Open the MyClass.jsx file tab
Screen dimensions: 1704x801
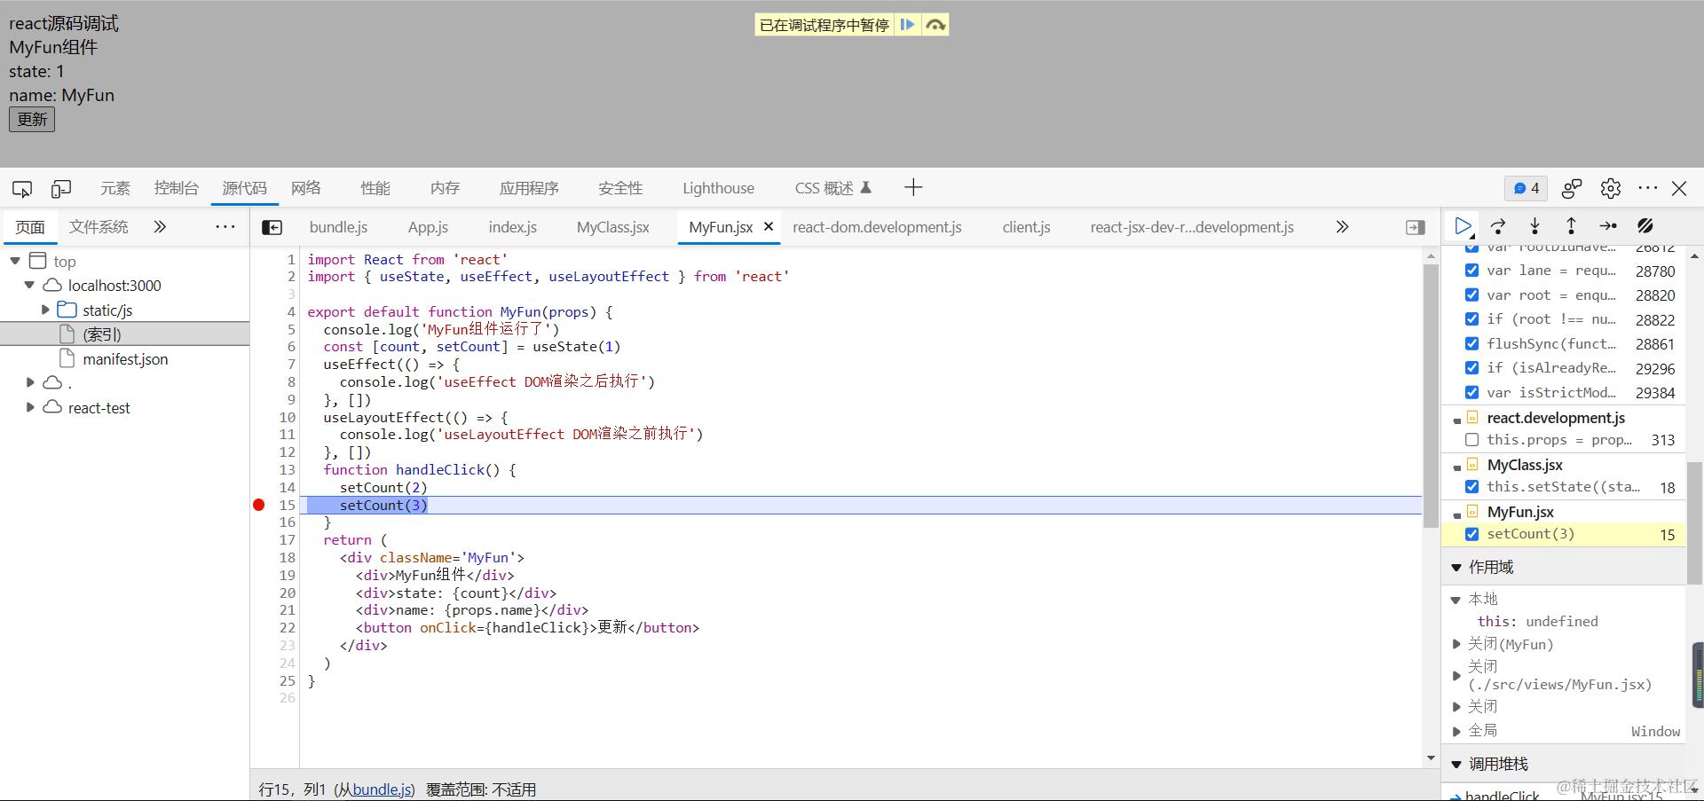[612, 227]
